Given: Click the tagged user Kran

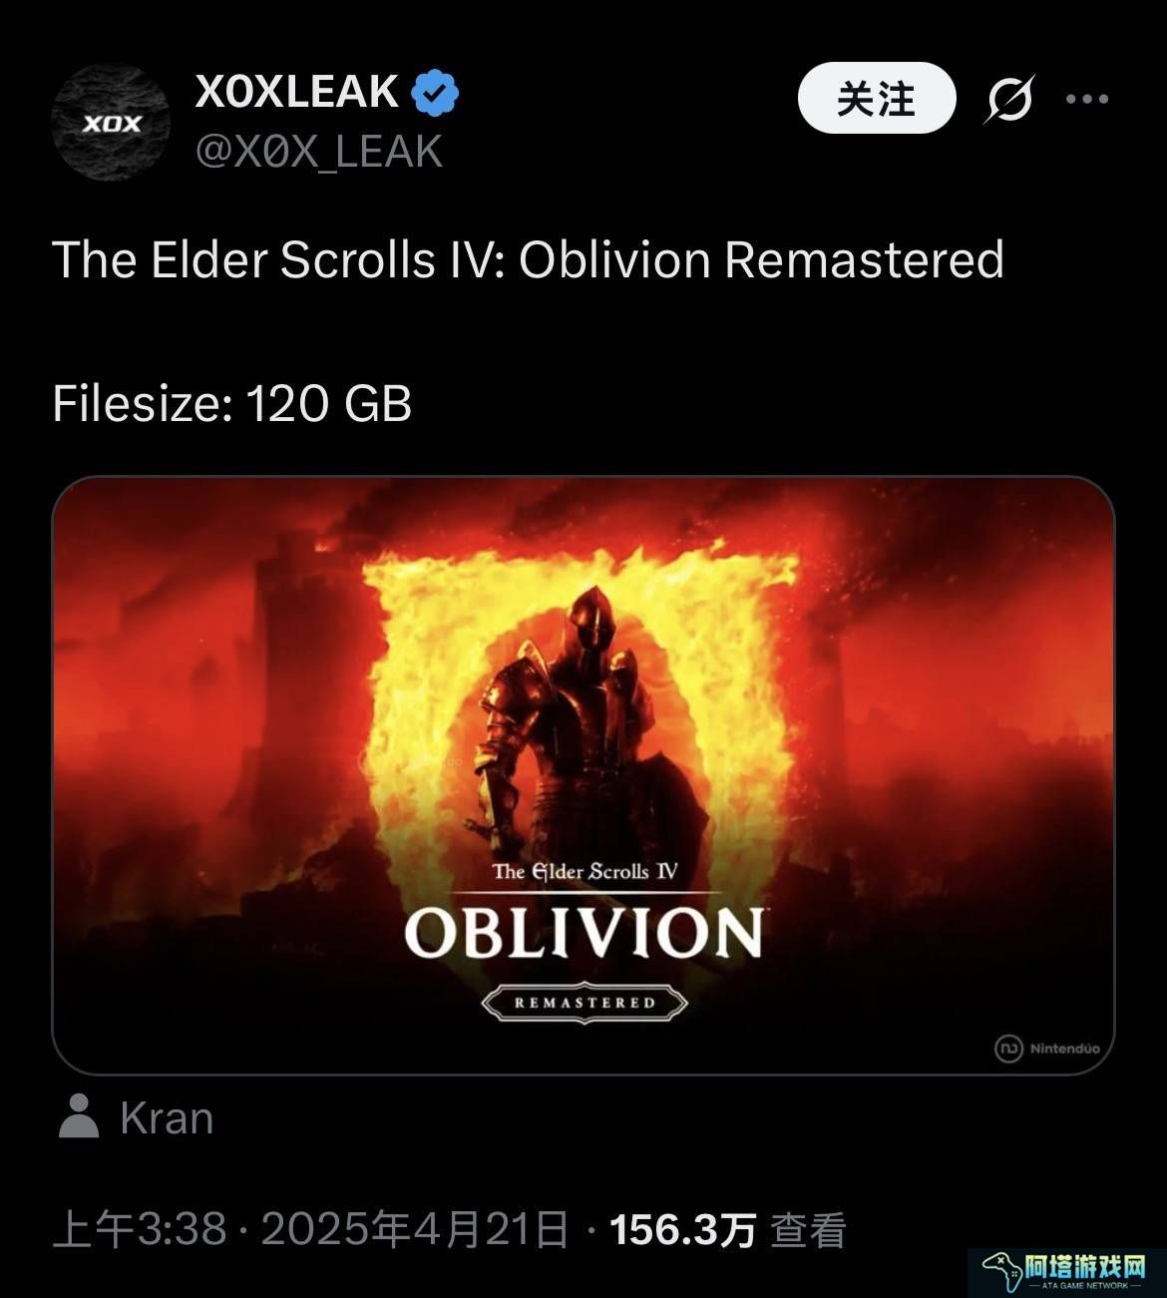Looking at the screenshot, I should (x=166, y=1118).
